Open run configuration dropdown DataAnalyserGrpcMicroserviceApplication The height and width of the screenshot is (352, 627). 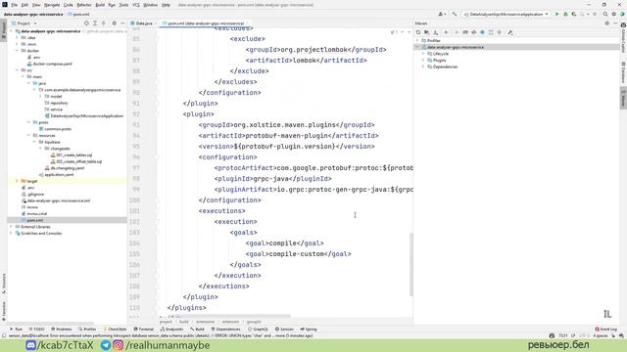(506, 14)
